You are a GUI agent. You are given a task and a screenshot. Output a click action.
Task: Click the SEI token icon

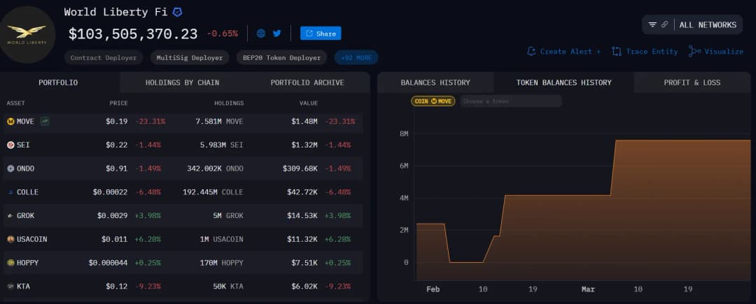[10, 145]
